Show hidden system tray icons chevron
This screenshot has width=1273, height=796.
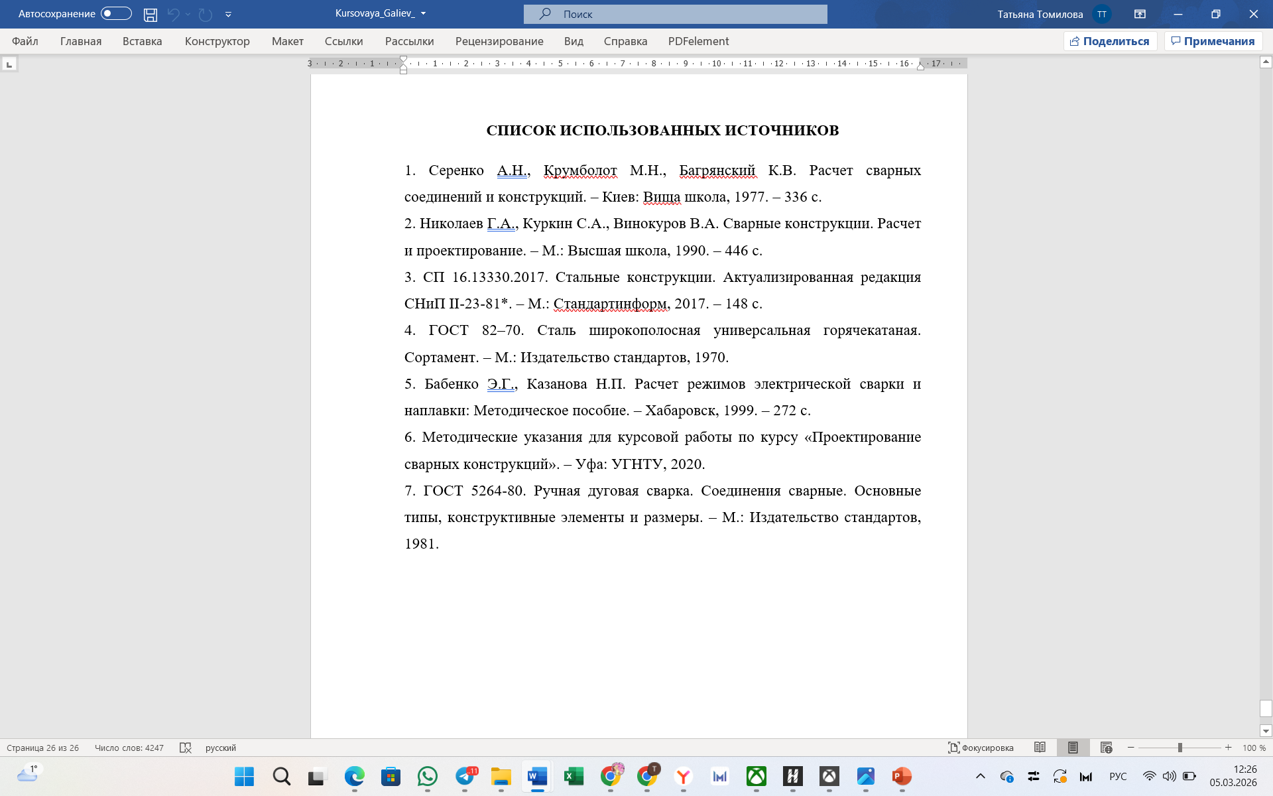point(980,776)
